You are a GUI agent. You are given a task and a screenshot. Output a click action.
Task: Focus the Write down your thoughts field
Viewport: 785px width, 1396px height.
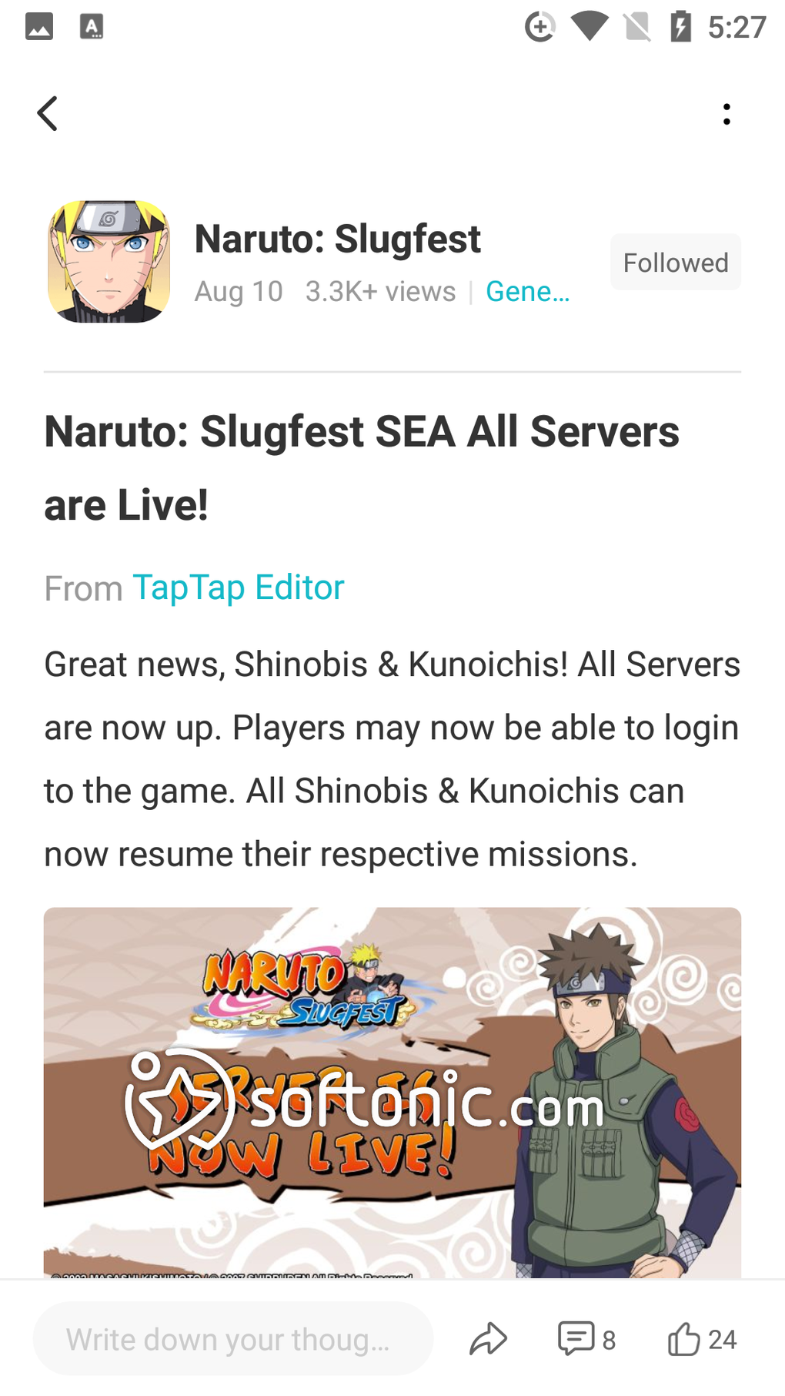pos(233,1339)
